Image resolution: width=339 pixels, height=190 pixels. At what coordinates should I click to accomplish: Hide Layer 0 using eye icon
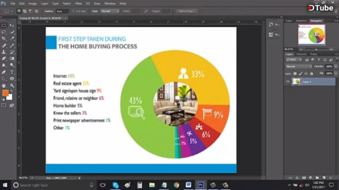click(x=288, y=82)
